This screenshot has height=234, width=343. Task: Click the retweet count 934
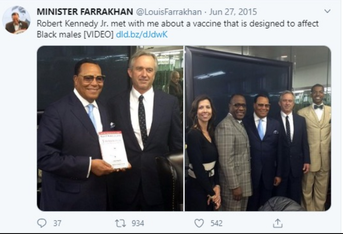tap(138, 223)
